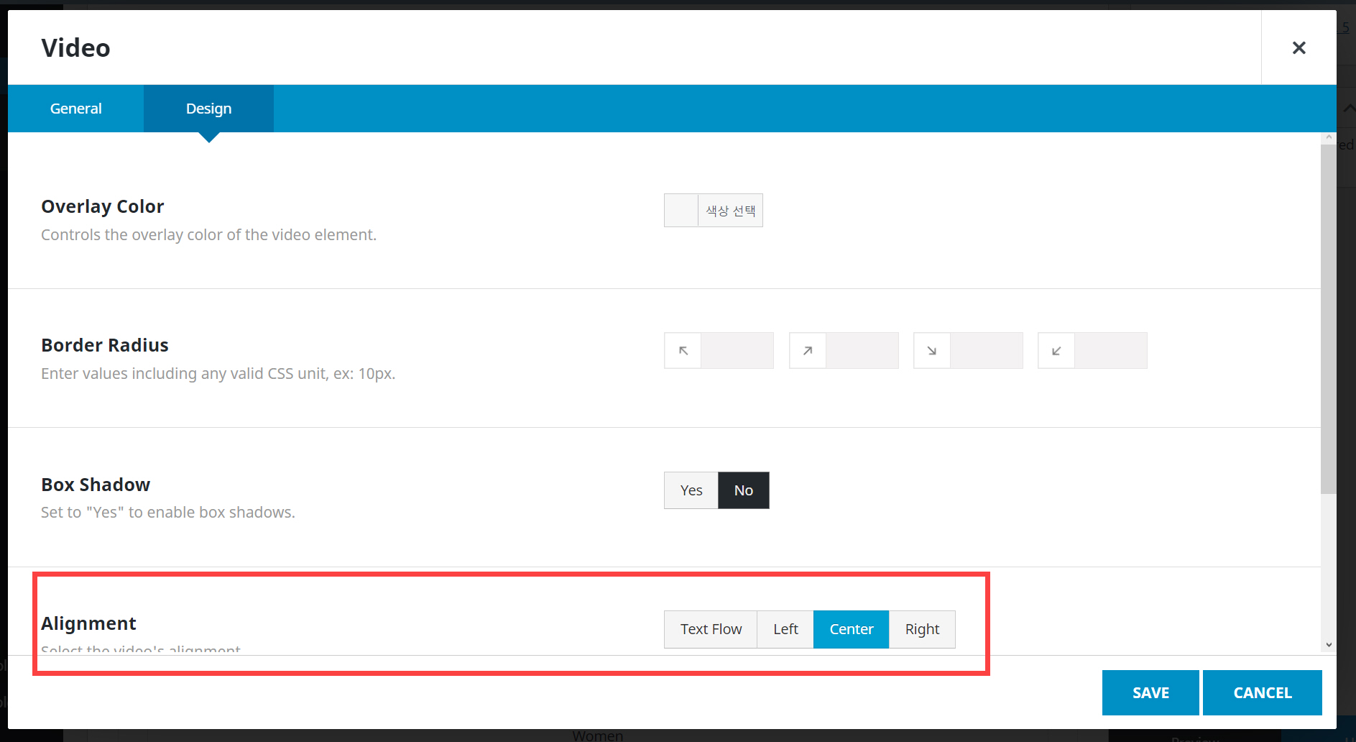Click the scrollbar up arrow
The image size is (1356, 742).
pos(1329,137)
